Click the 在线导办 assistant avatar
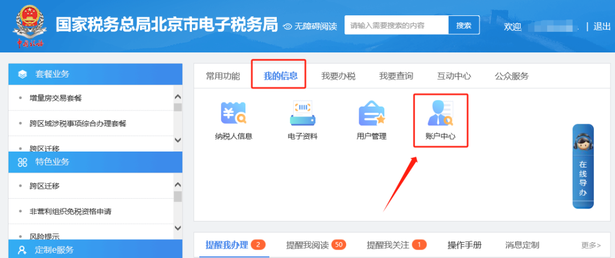The image size is (615, 258). 583,143
